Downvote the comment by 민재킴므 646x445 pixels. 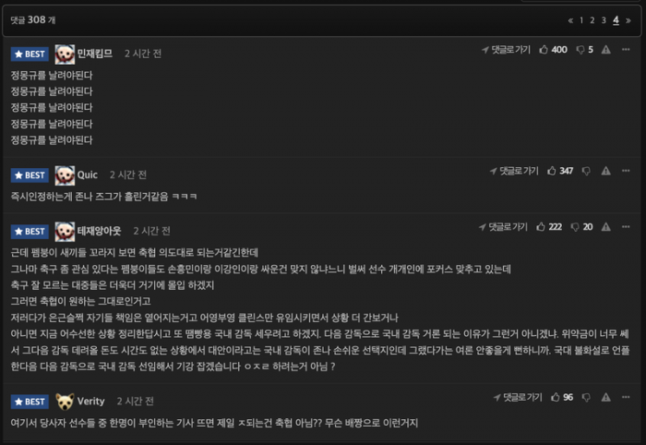(x=580, y=49)
